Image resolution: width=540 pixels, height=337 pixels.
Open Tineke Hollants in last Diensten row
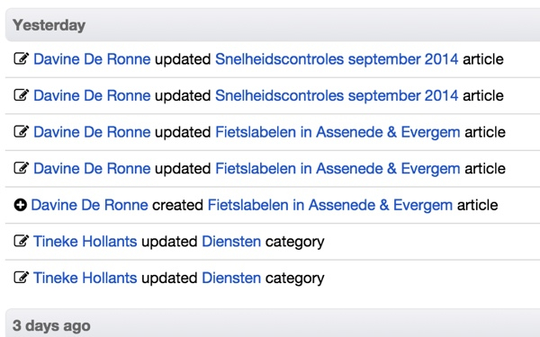pyautogui.click(x=85, y=278)
